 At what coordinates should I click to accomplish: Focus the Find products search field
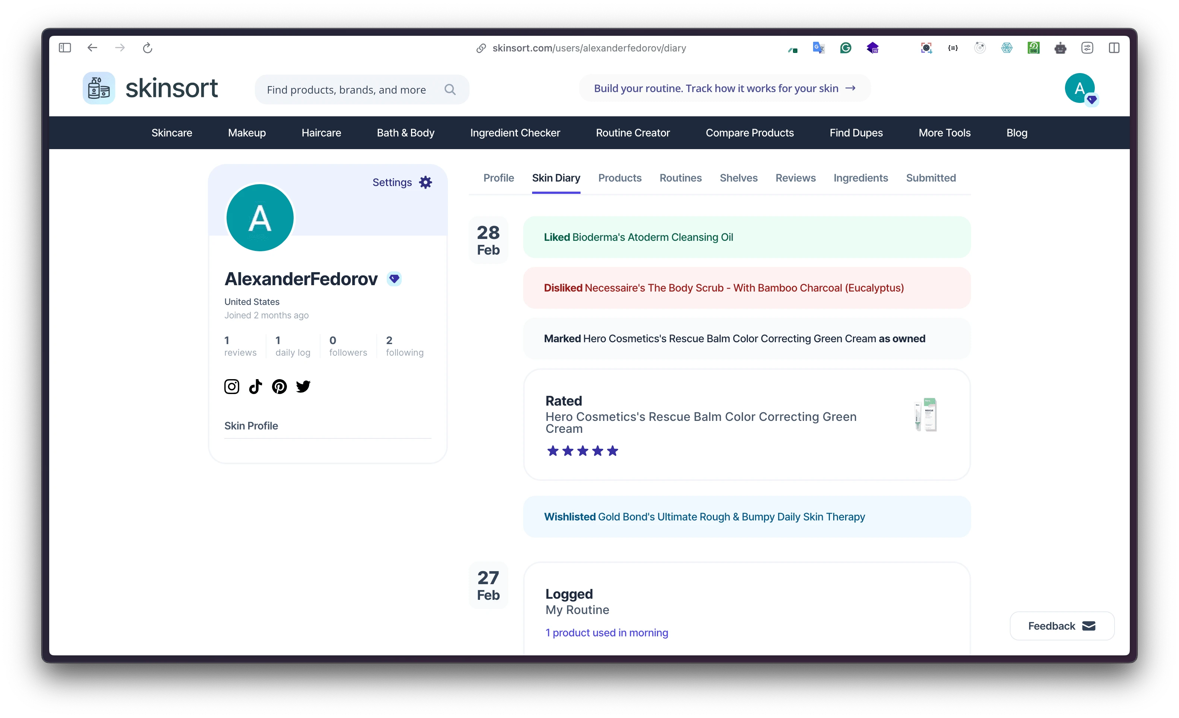[347, 89]
